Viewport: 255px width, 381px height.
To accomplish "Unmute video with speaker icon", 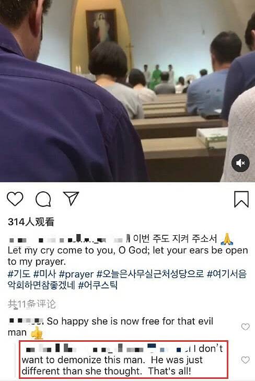I will tap(240, 163).
